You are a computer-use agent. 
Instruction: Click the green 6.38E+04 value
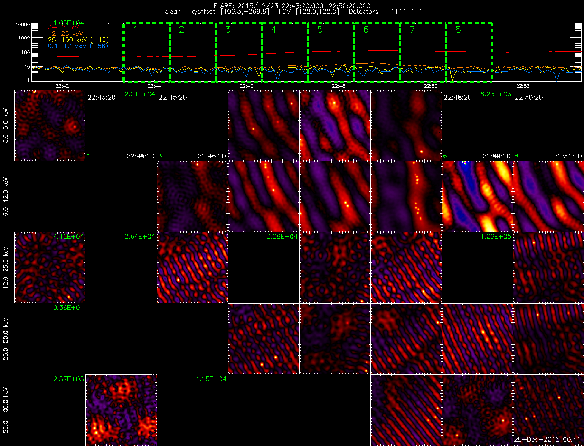click(68, 307)
